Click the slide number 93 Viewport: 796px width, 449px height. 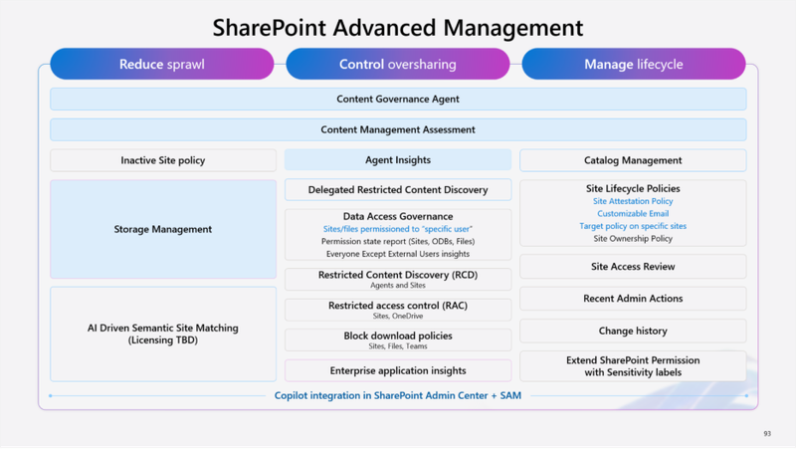(x=767, y=434)
